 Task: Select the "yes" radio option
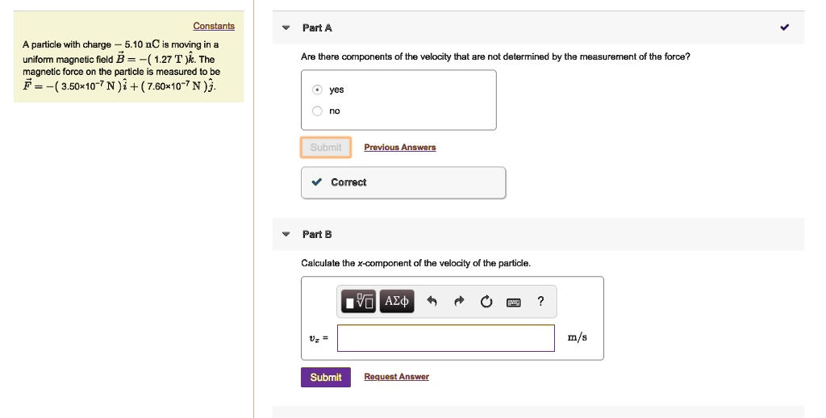[318, 90]
